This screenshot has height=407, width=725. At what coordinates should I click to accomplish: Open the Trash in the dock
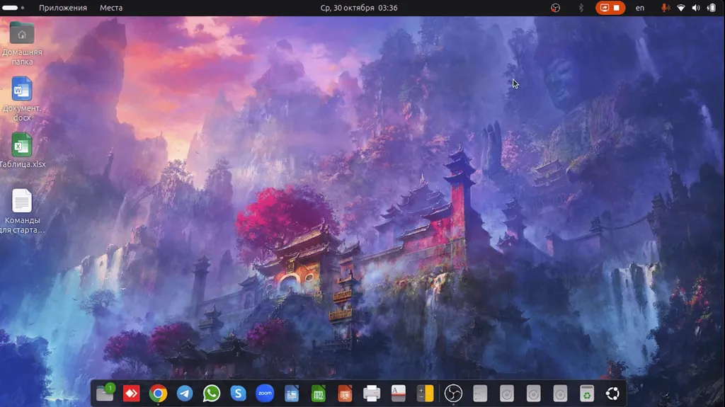click(586, 393)
